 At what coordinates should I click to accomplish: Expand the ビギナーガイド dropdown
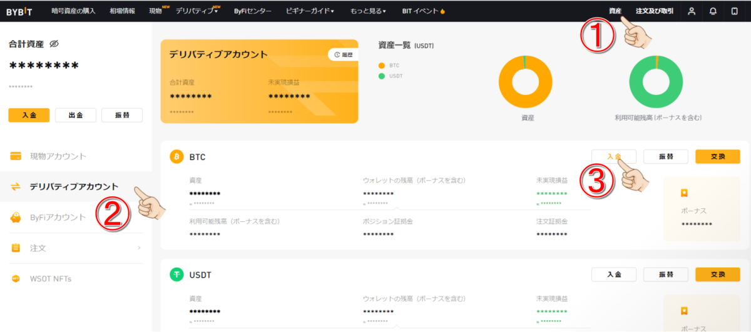[x=310, y=11]
